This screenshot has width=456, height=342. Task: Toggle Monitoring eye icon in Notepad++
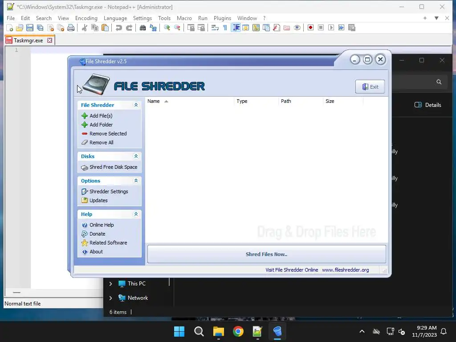tap(297, 28)
